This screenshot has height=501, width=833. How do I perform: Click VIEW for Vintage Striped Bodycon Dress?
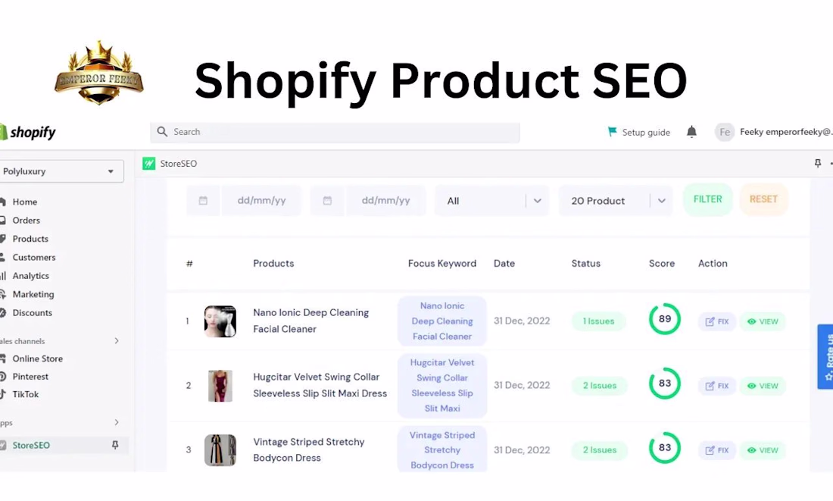pyautogui.click(x=763, y=450)
